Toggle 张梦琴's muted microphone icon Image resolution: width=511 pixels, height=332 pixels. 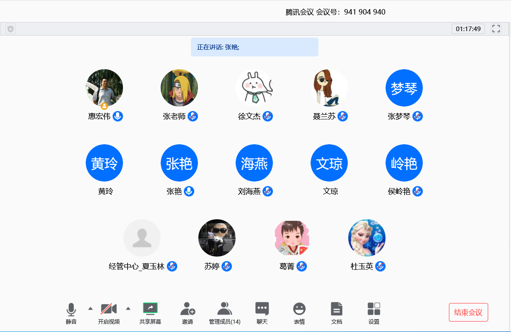[x=417, y=116]
